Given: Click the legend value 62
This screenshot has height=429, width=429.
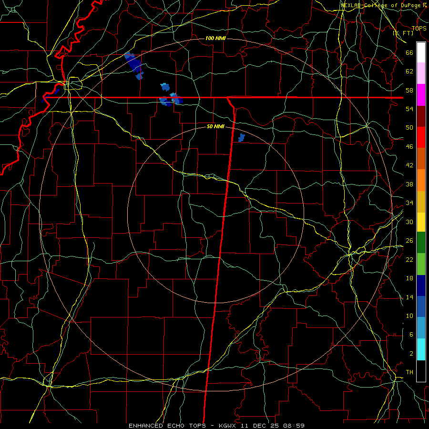Looking at the screenshot, I should point(409,71).
